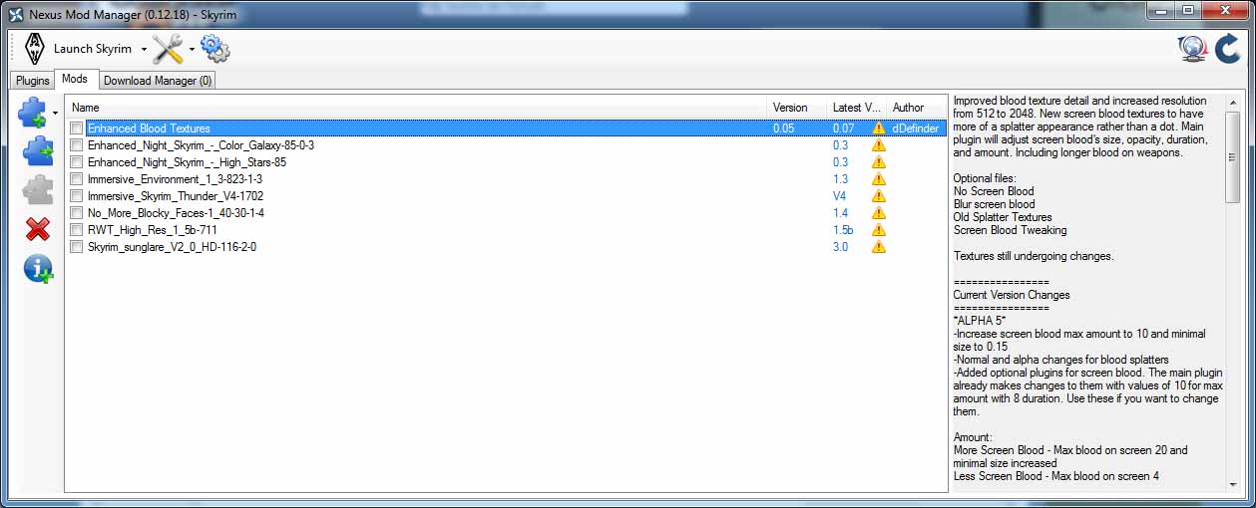
Task: Click description scrollbar up arrow
Action: click(x=1233, y=104)
